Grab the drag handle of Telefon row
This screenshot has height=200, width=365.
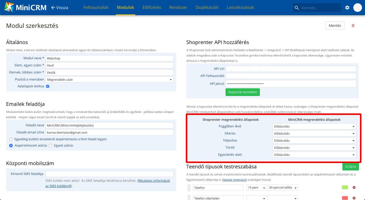pos(189,188)
